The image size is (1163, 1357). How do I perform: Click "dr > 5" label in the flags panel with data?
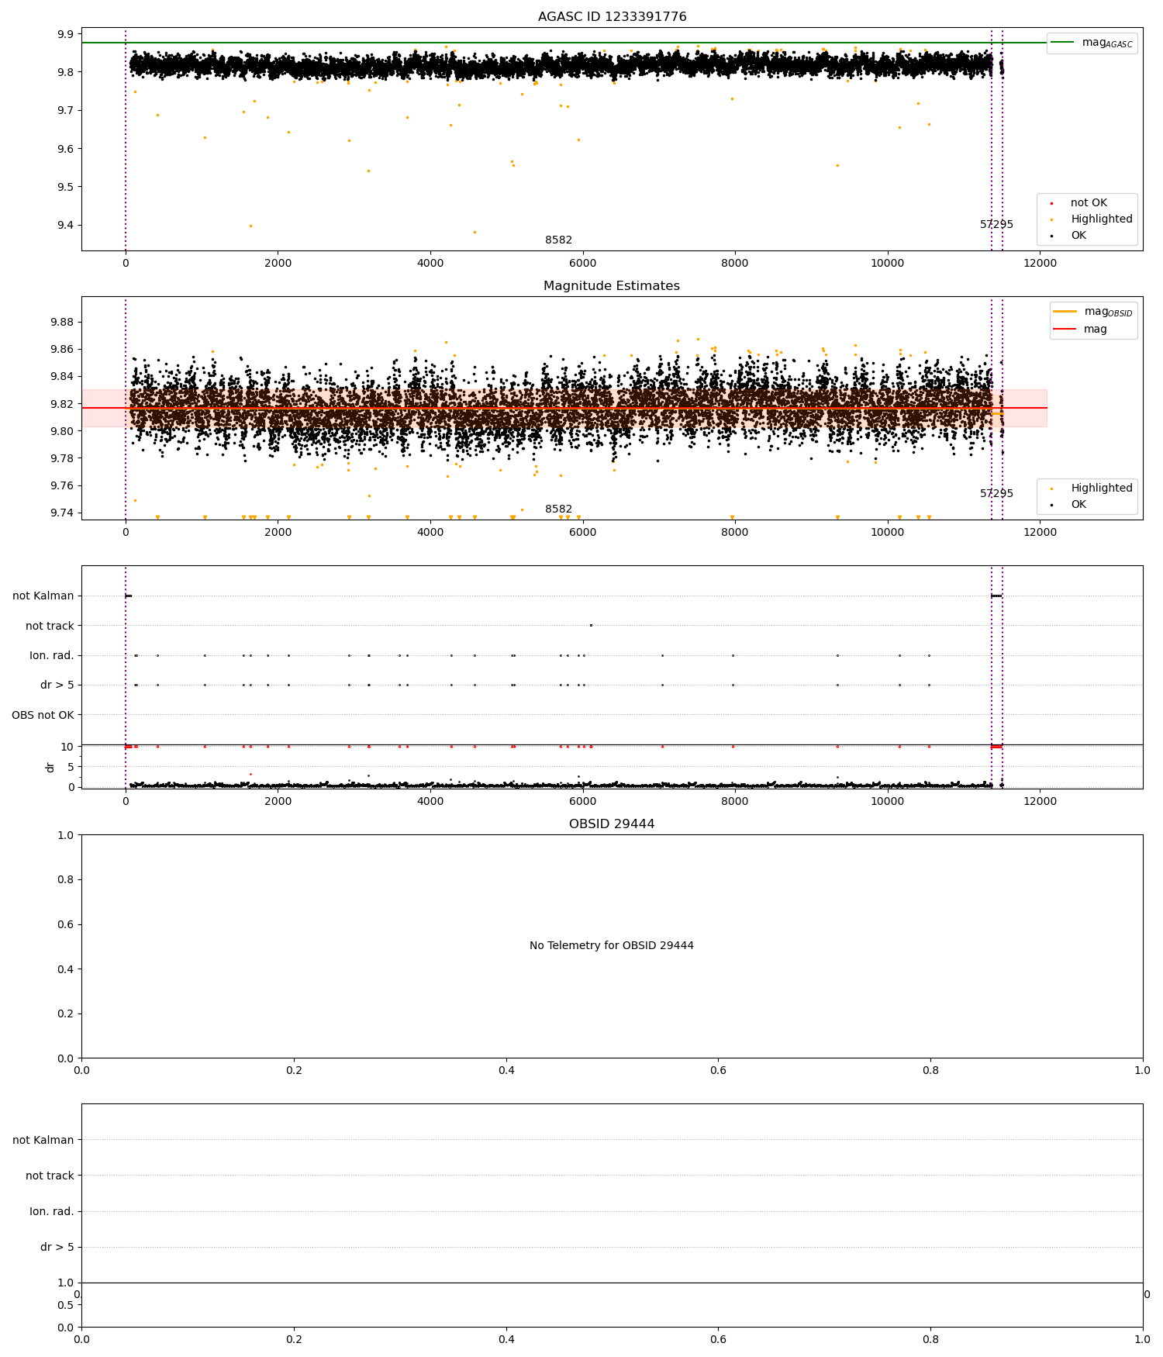tap(57, 685)
